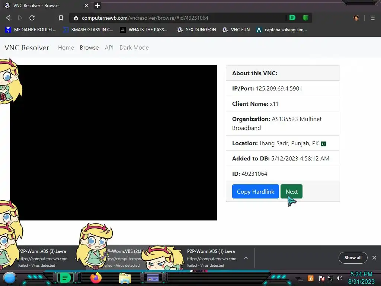Click the Organization AS135523 Multinet Broadband text
Viewport: 381px width, 286px height.
pos(277,123)
